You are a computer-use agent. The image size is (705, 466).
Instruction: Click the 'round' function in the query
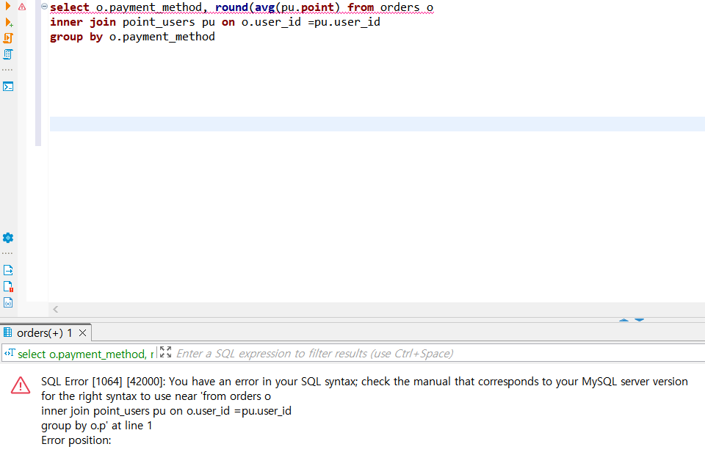pos(231,7)
